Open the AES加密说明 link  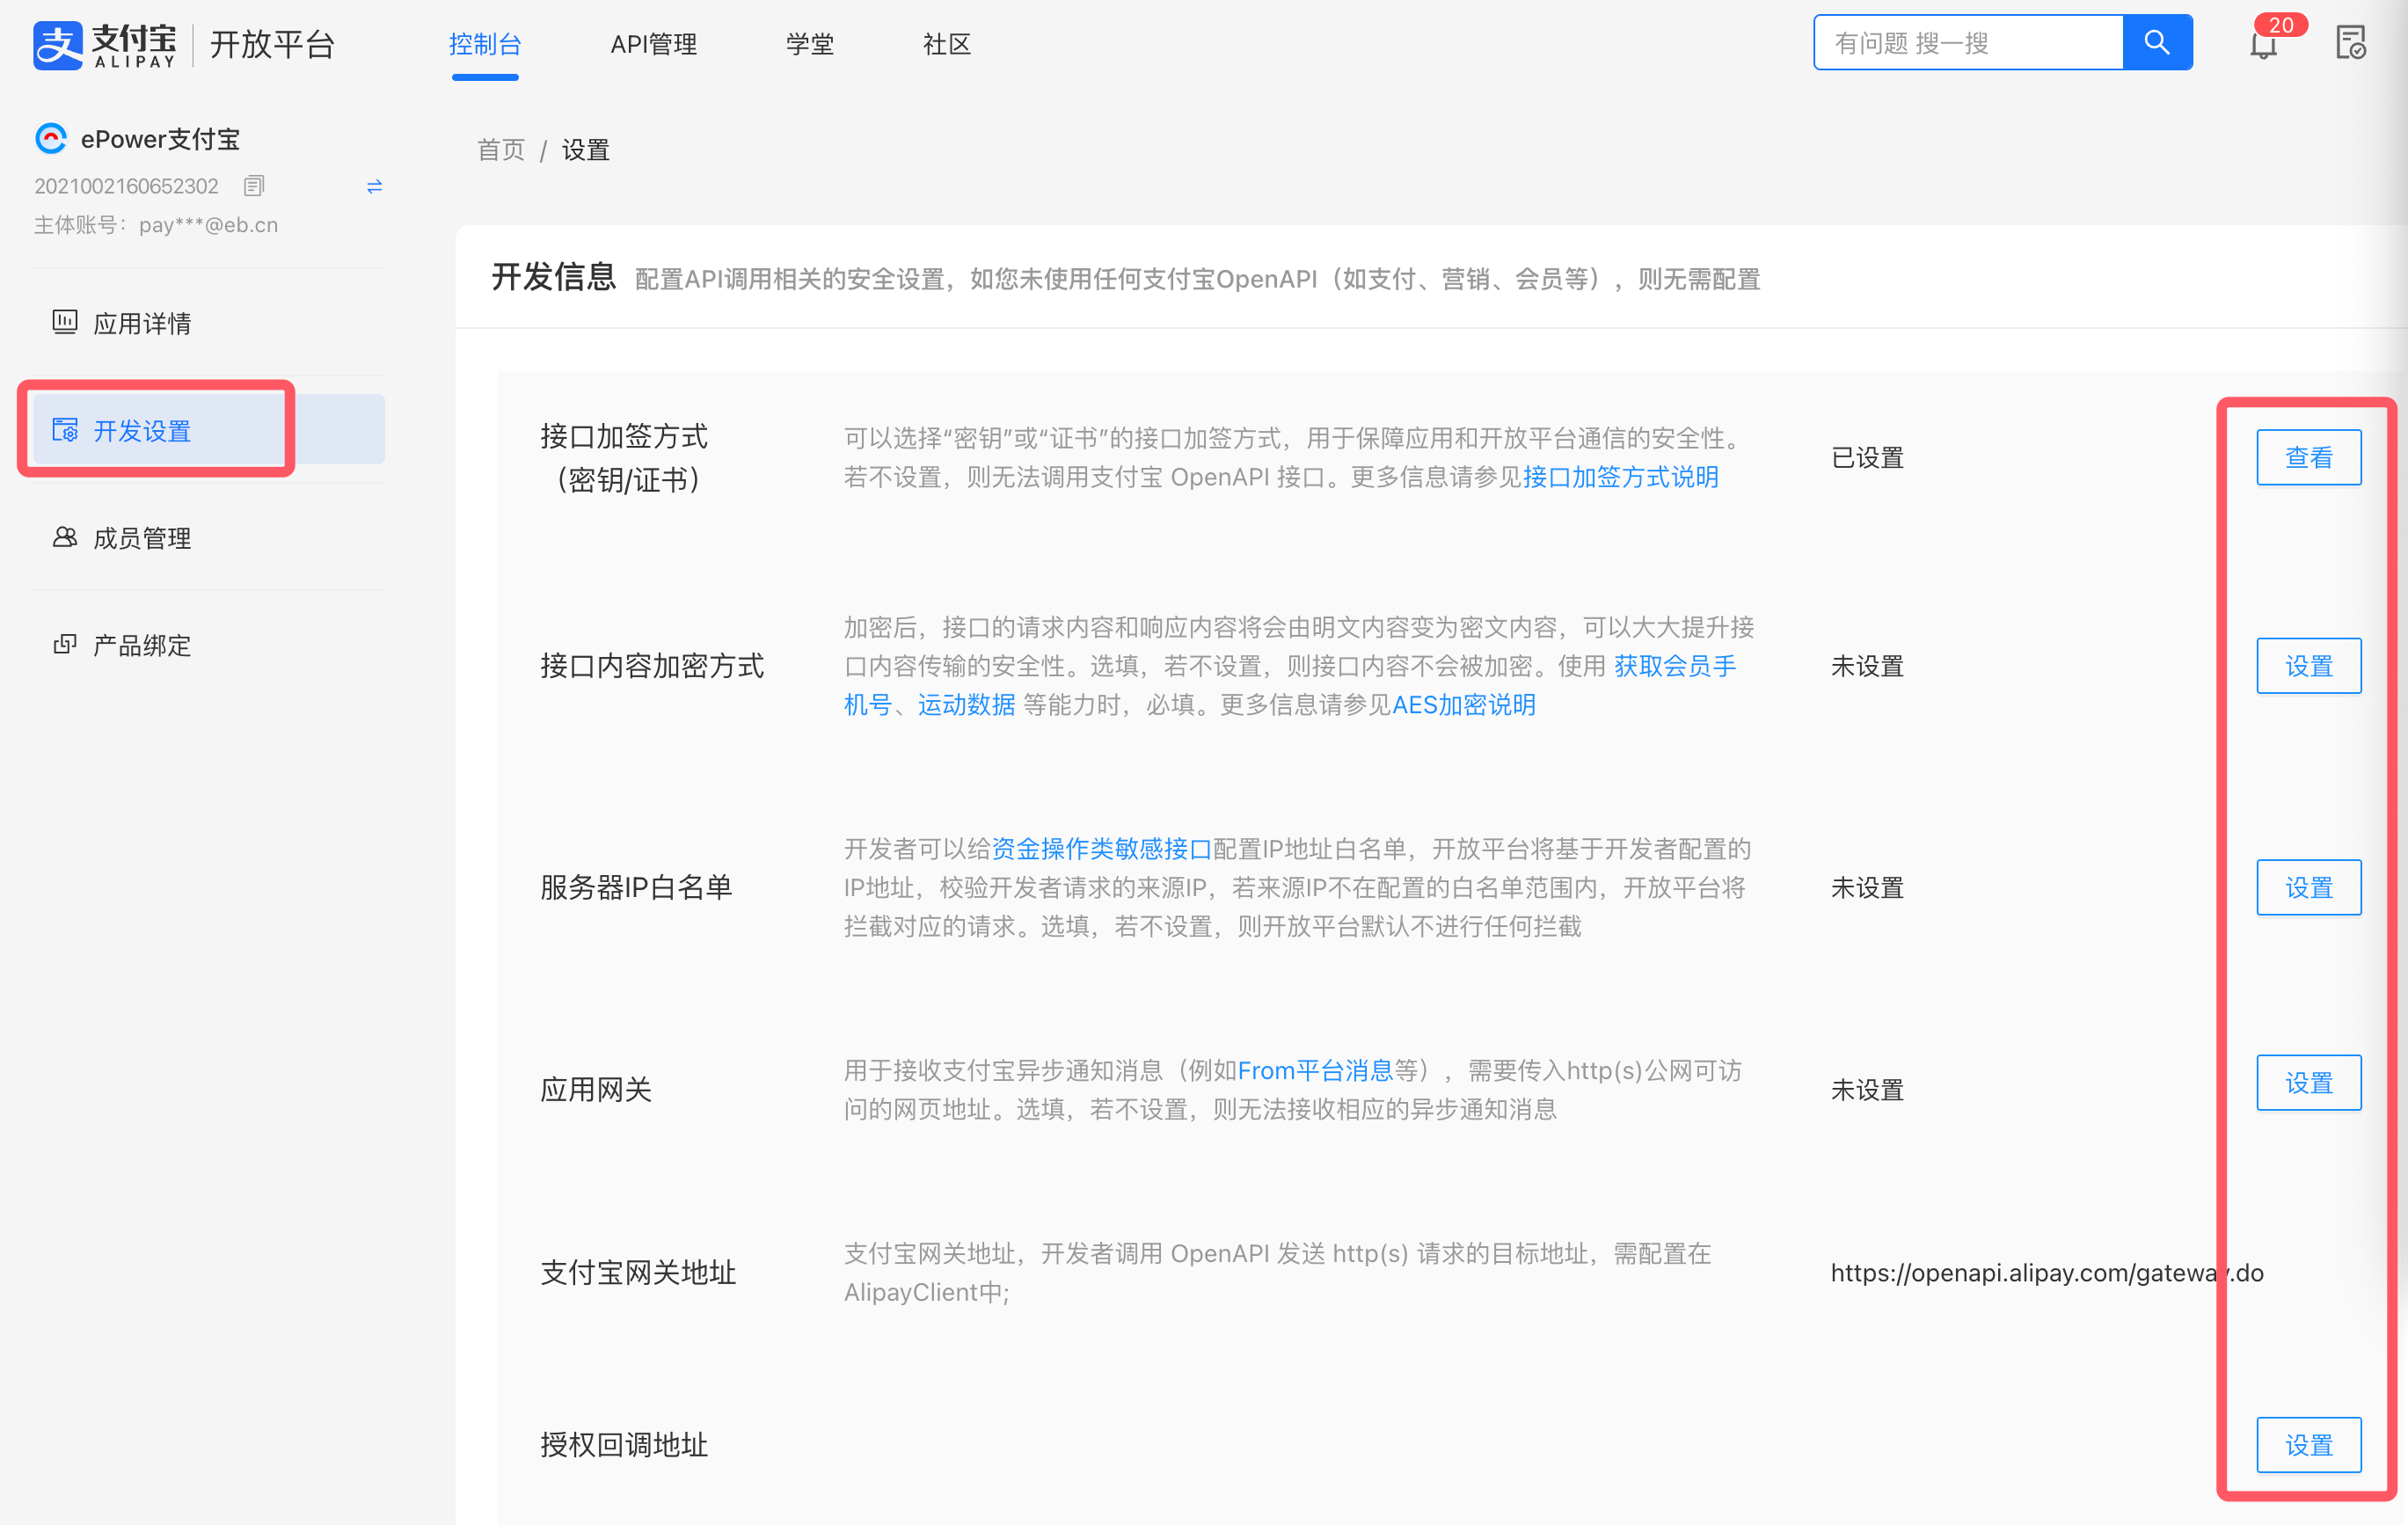pyautogui.click(x=1463, y=705)
